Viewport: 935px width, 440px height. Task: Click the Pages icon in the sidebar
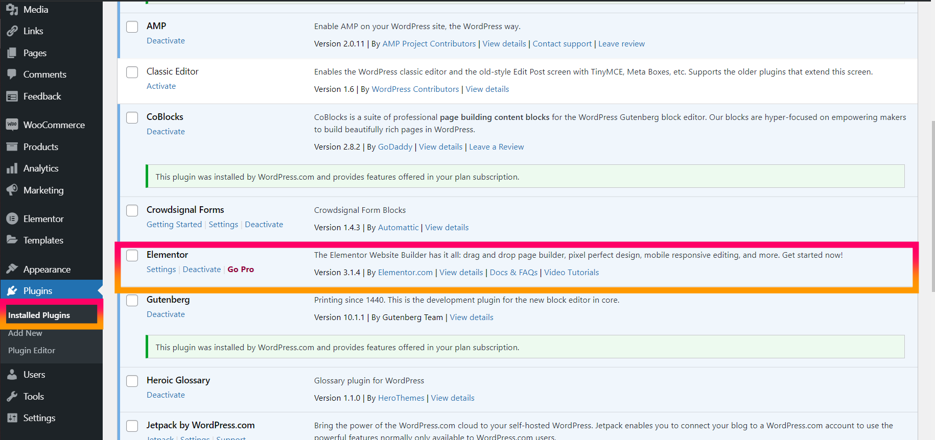tap(12, 53)
